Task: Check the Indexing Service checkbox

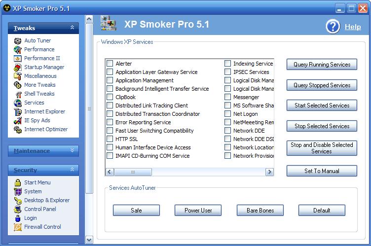Action: pos(227,64)
